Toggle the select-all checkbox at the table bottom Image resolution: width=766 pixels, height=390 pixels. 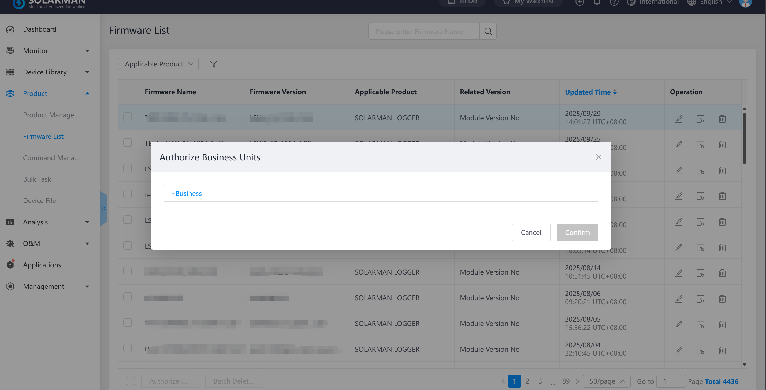click(x=131, y=381)
